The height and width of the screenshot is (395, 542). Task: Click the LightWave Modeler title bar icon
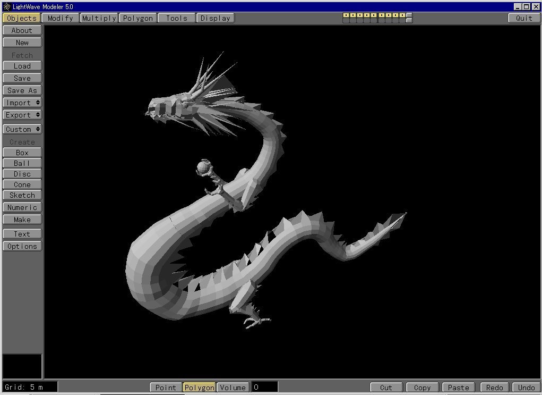[x=7, y=6]
